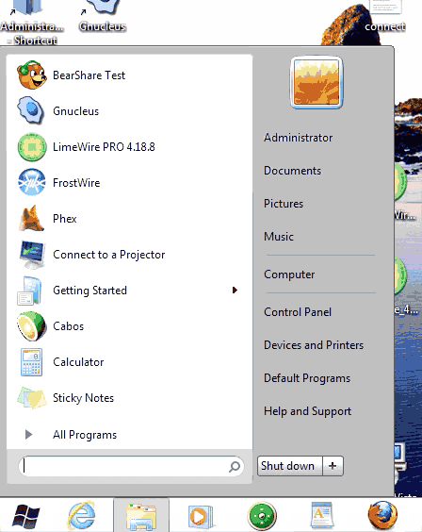Open Sticky Notes
The height and width of the screenshot is (532, 422).
(83, 398)
